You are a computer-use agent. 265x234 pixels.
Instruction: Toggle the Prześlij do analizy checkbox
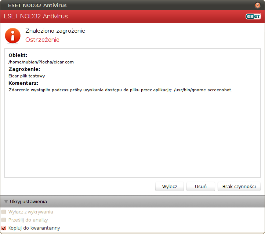(x=4, y=220)
